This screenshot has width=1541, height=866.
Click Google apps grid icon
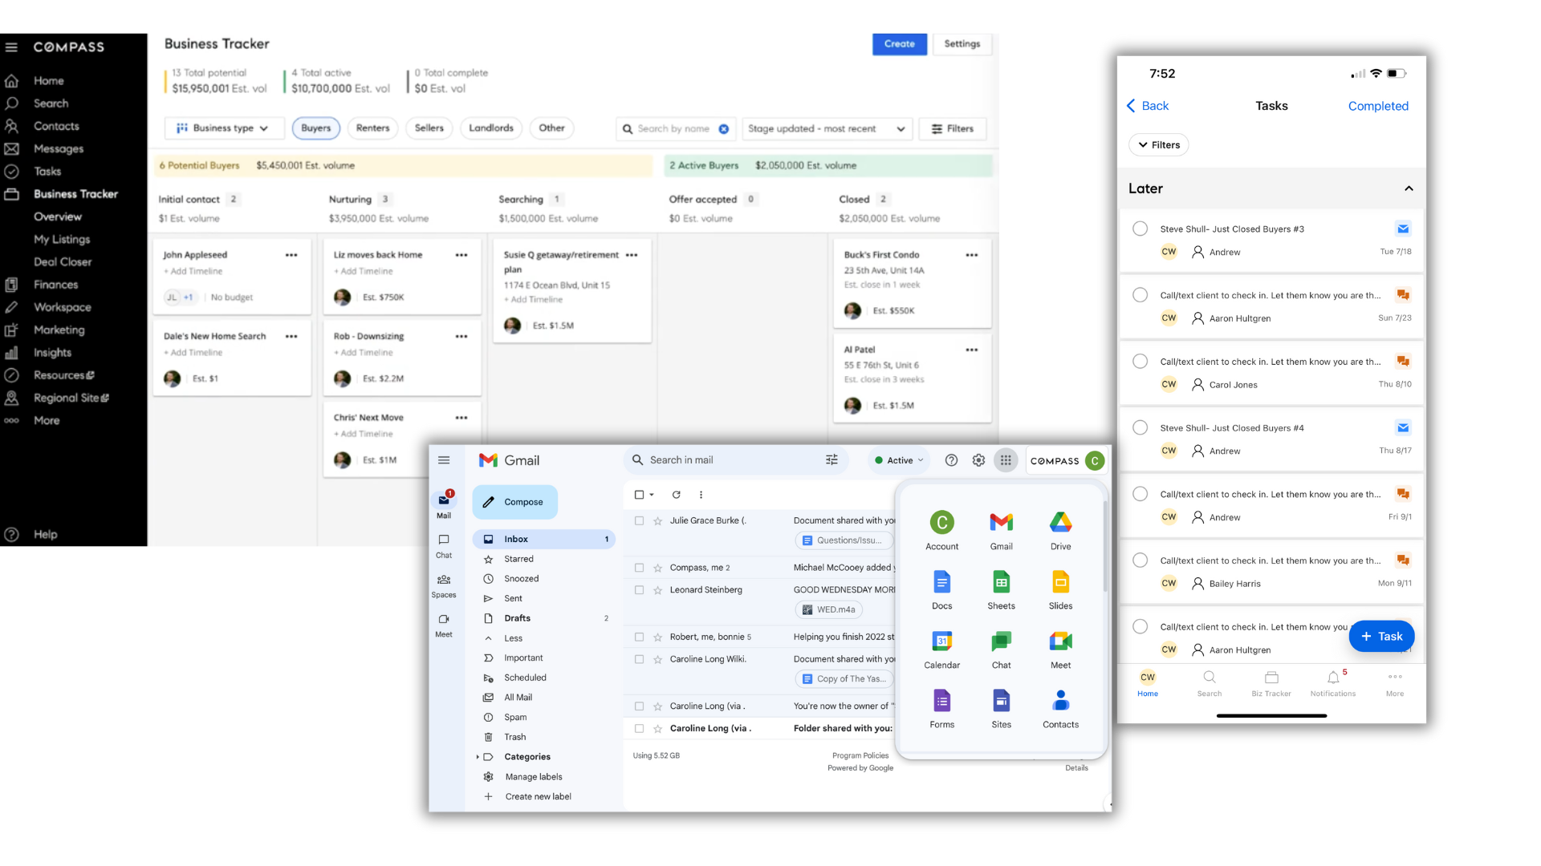point(1006,460)
